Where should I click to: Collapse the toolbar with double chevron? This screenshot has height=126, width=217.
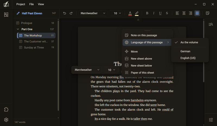[138, 20]
